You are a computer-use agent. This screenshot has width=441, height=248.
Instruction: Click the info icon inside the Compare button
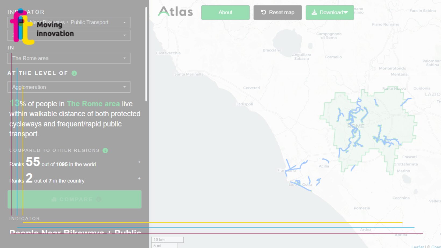99,199
